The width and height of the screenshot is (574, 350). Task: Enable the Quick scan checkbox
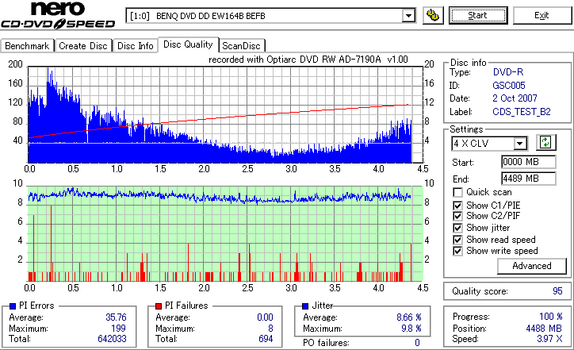457,192
